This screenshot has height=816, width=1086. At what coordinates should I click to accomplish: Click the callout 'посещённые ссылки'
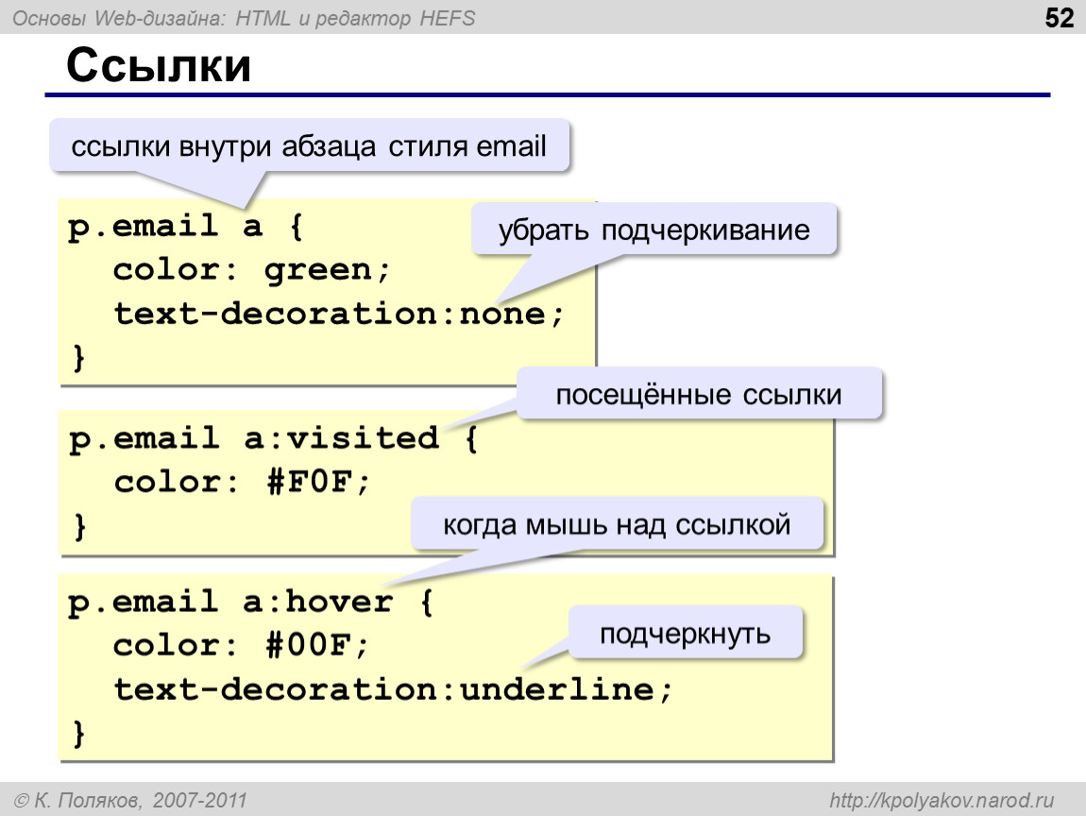(699, 394)
